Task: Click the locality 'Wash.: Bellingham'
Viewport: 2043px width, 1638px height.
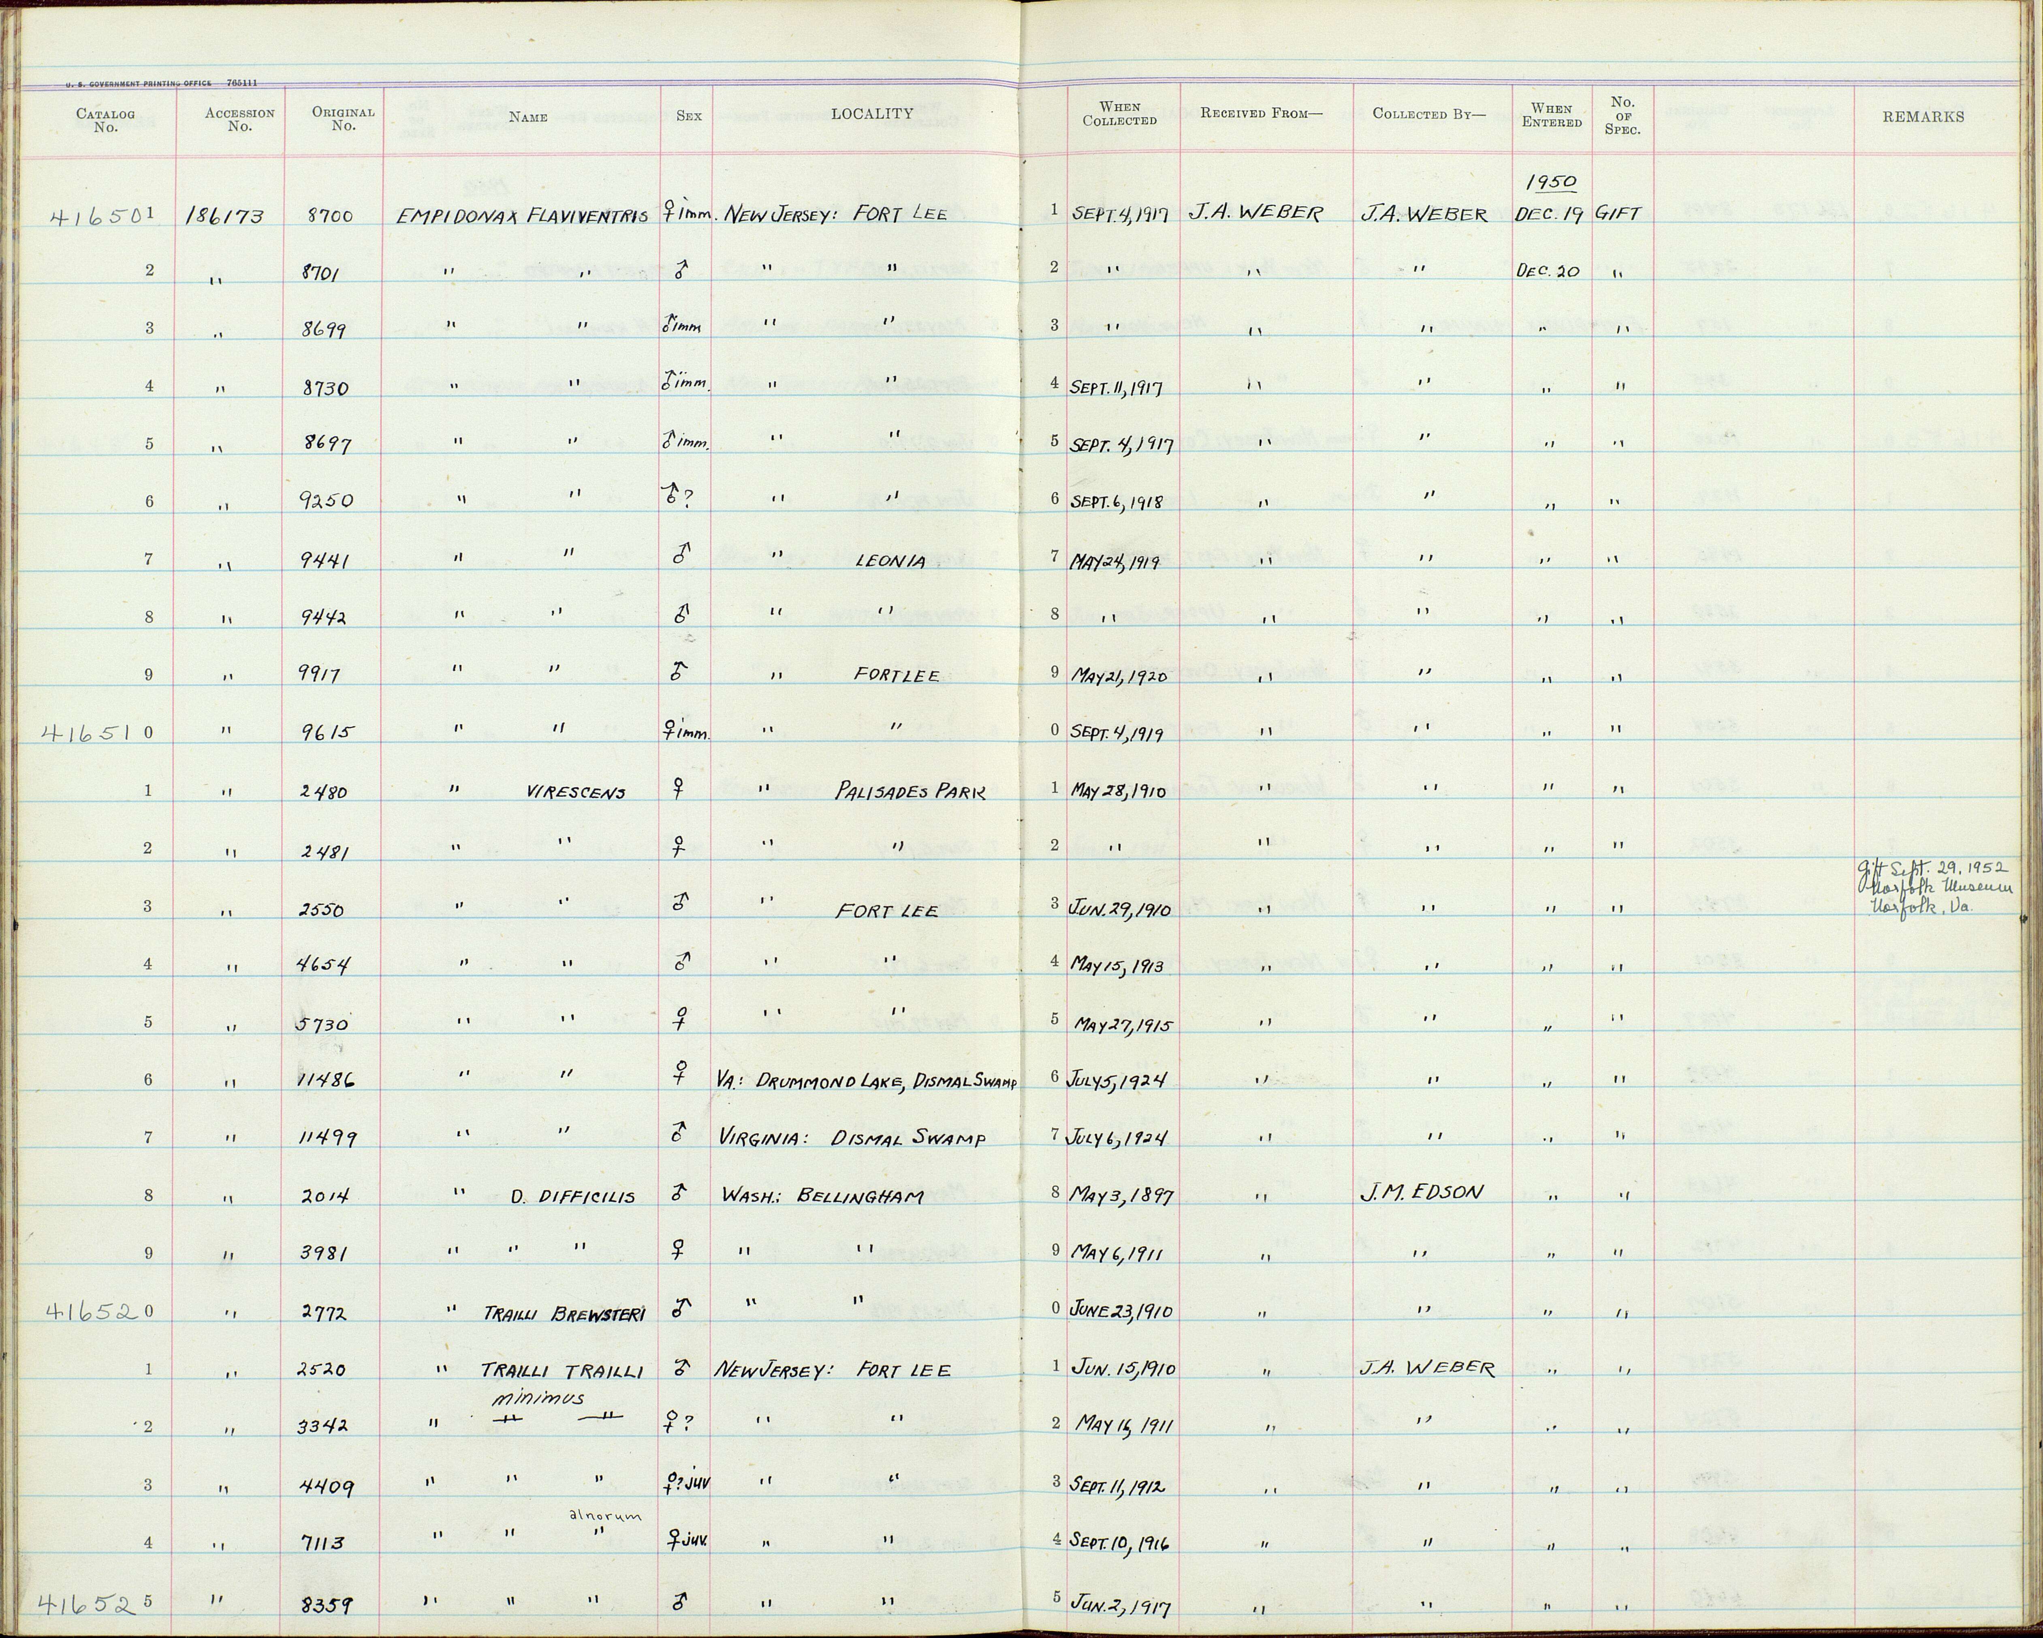Action: tap(822, 1196)
